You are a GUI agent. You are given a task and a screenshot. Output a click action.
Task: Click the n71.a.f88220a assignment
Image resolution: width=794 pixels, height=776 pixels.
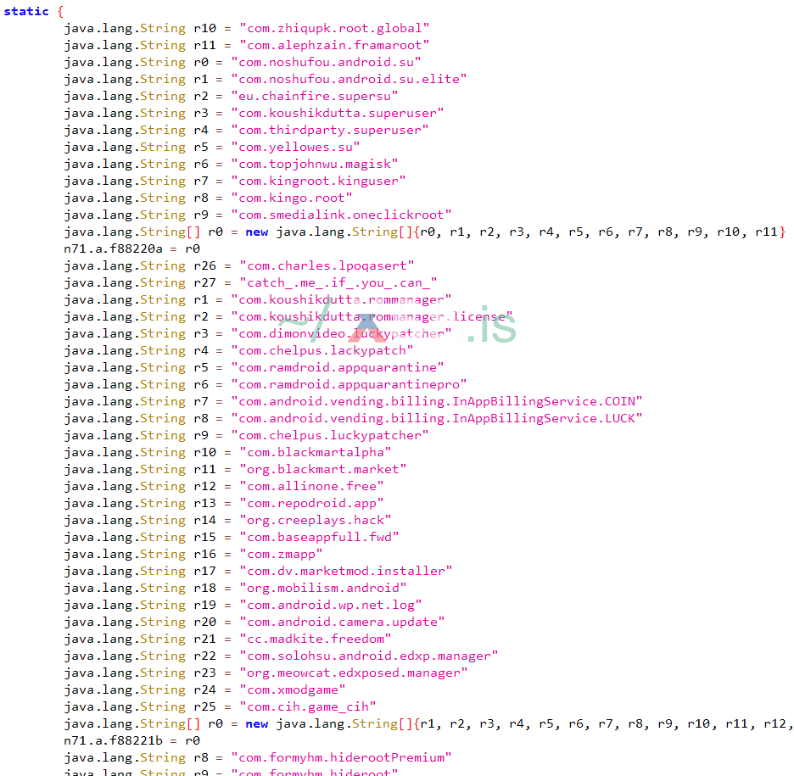132,249
